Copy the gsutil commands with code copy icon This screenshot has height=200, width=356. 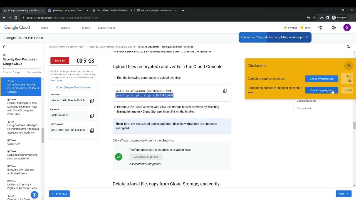[225, 91]
